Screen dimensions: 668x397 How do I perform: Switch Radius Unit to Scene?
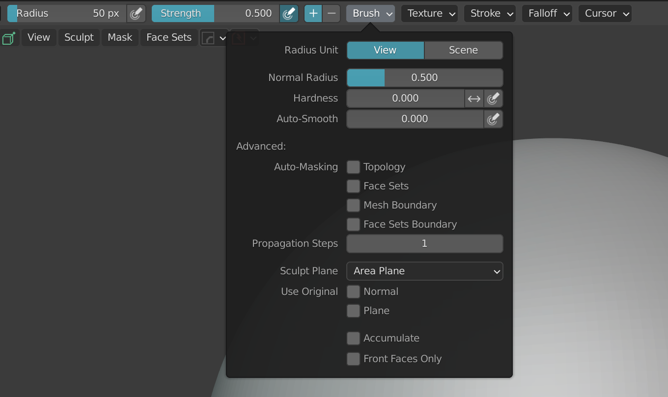pyautogui.click(x=463, y=50)
